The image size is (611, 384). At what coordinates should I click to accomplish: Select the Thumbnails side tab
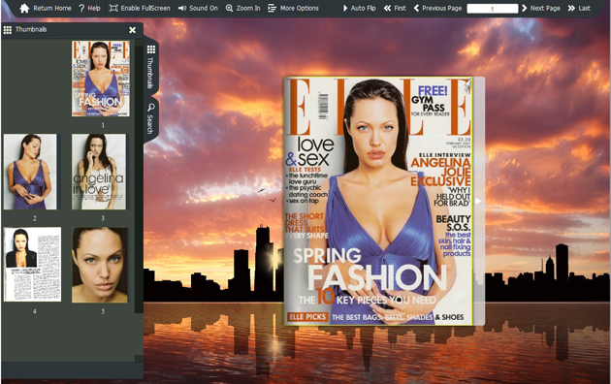click(x=150, y=66)
